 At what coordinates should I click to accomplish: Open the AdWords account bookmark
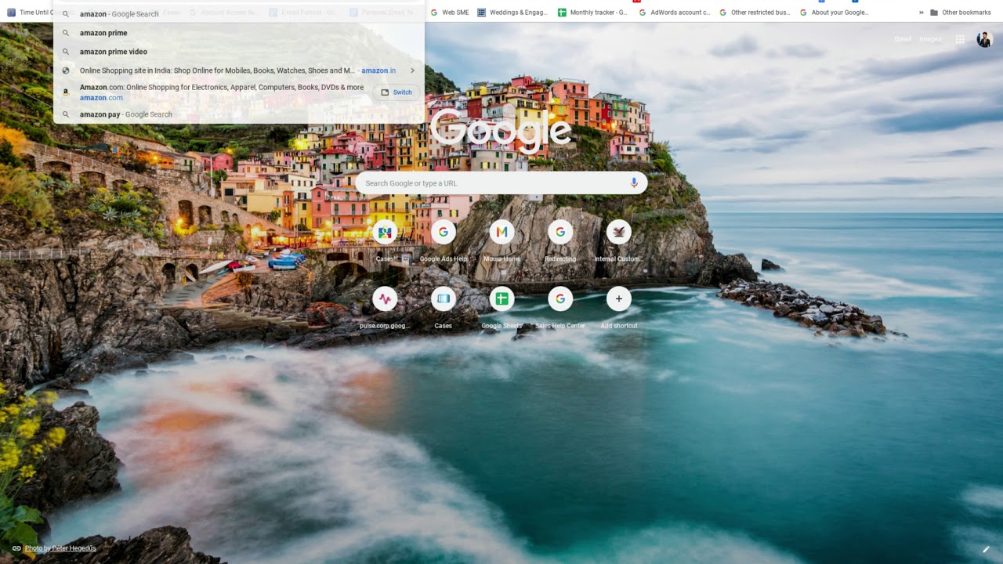674,13
